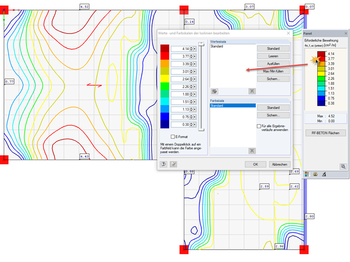Click the load saved Werteskala icon
The image size is (350, 262).
[214, 91]
